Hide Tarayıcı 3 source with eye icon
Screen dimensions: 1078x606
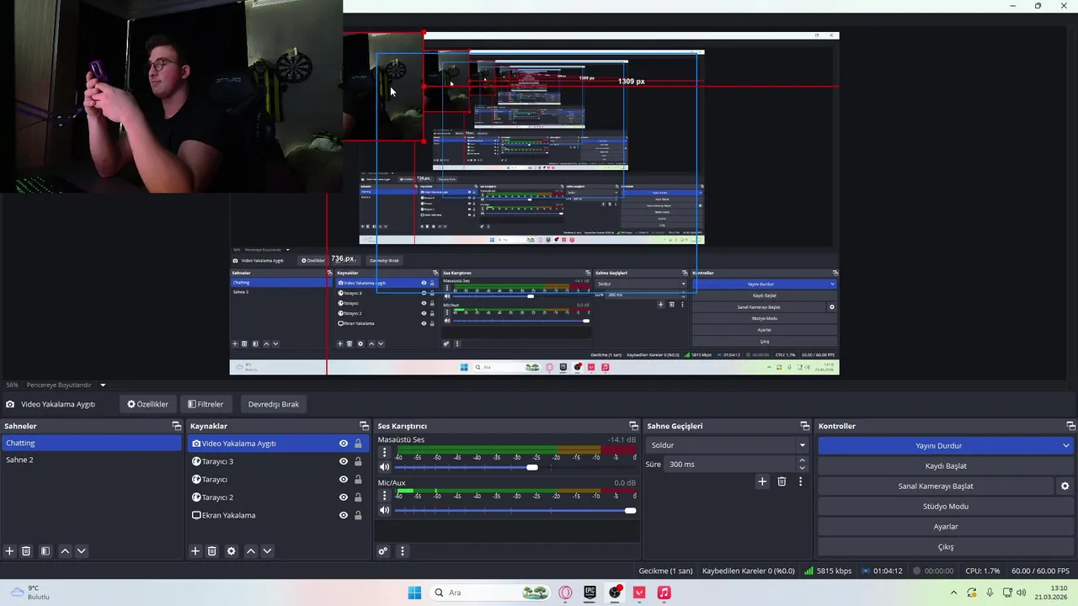[344, 461]
